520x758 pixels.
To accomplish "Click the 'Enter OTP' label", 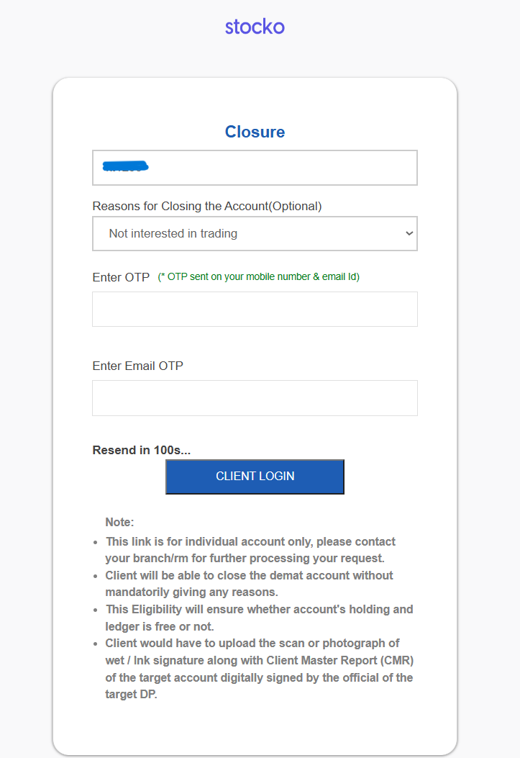I will coord(121,277).
